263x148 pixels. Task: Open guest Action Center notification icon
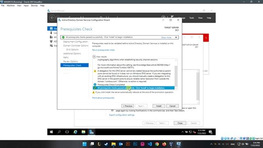(x=211, y=132)
